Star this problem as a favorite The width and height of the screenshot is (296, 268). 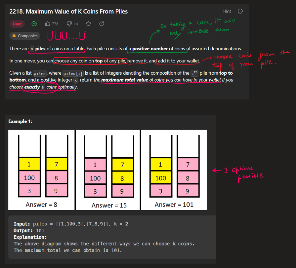point(88,24)
